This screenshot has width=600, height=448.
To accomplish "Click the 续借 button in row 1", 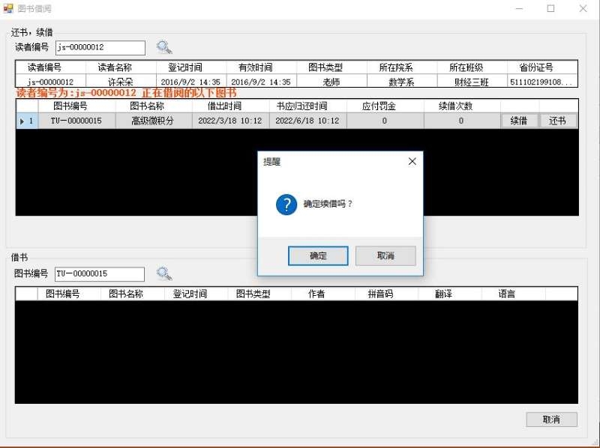I will point(519,121).
